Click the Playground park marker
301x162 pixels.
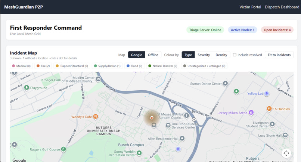27,87
